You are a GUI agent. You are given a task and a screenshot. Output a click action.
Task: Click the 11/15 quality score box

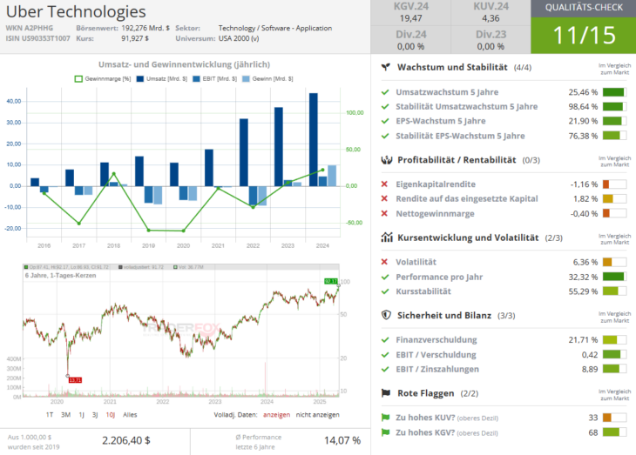click(x=584, y=36)
